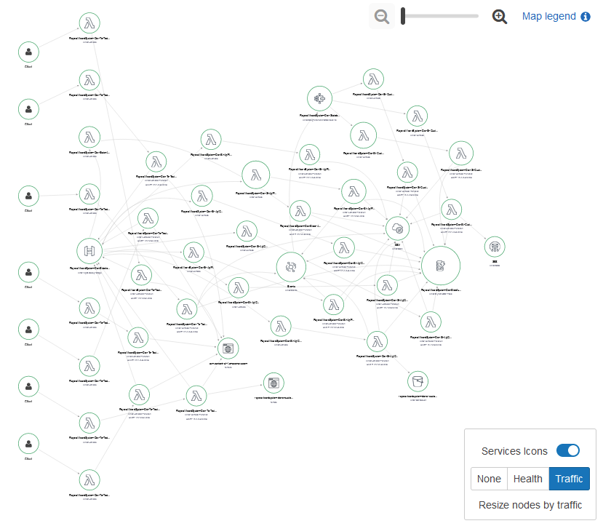The width and height of the screenshot is (603, 526).
Task: Click the zoom out magnifier icon
Action: pyautogui.click(x=381, y=17)
